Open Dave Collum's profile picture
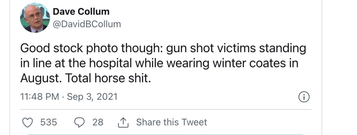This screenshot has width=357, height=135. 35,18
